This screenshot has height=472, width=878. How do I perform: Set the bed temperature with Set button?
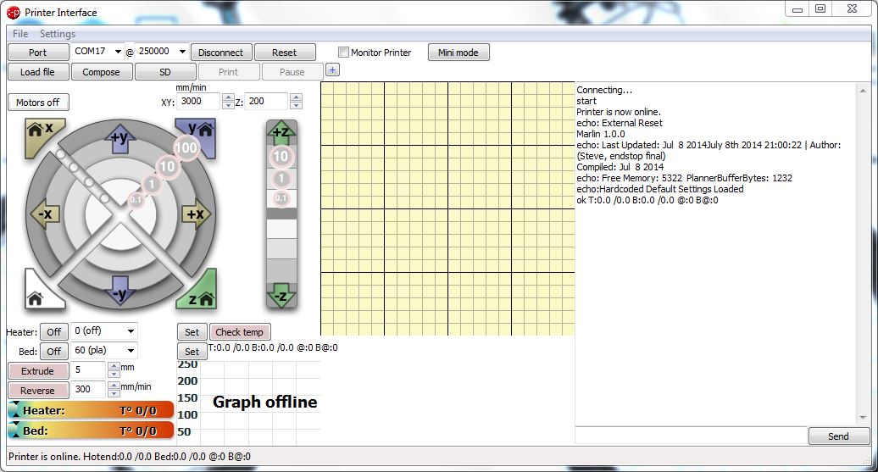pos(192,352)
